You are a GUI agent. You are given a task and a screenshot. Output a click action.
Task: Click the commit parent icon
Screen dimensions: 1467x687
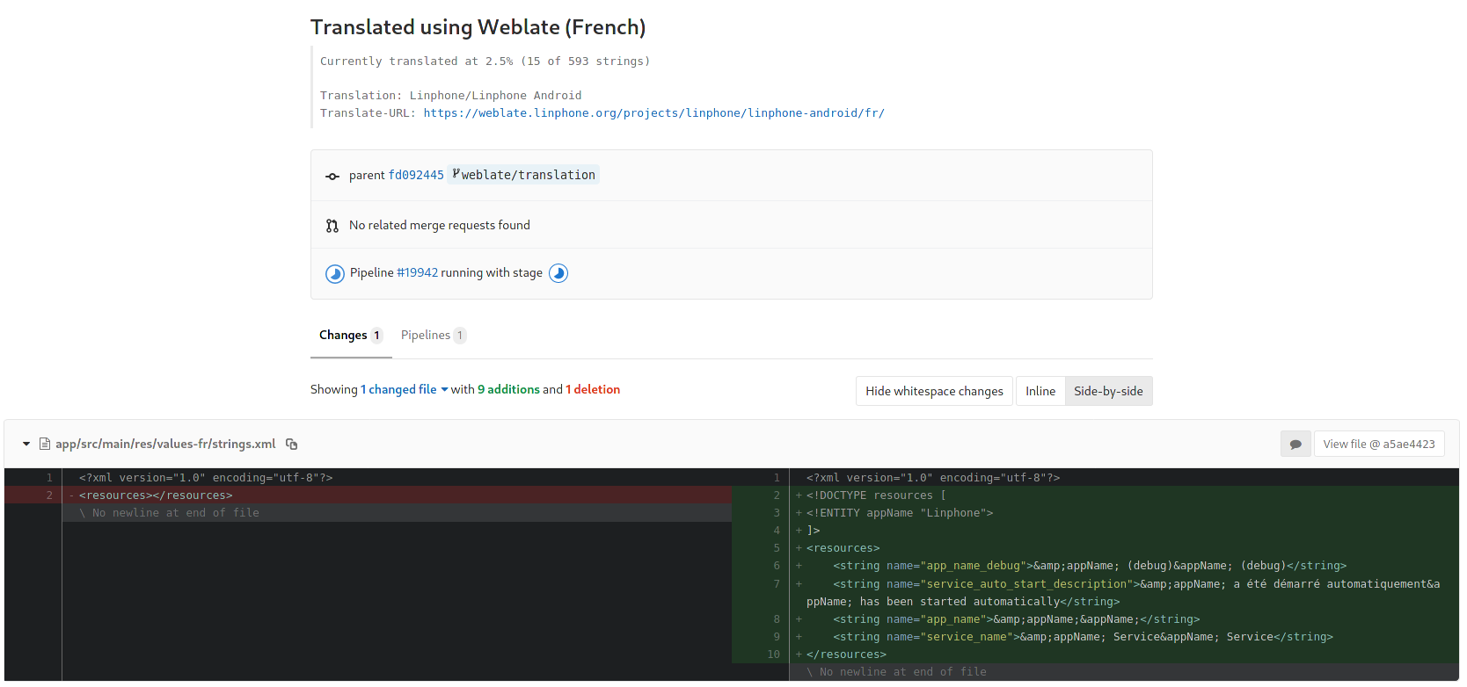click(x=332, y=177)
